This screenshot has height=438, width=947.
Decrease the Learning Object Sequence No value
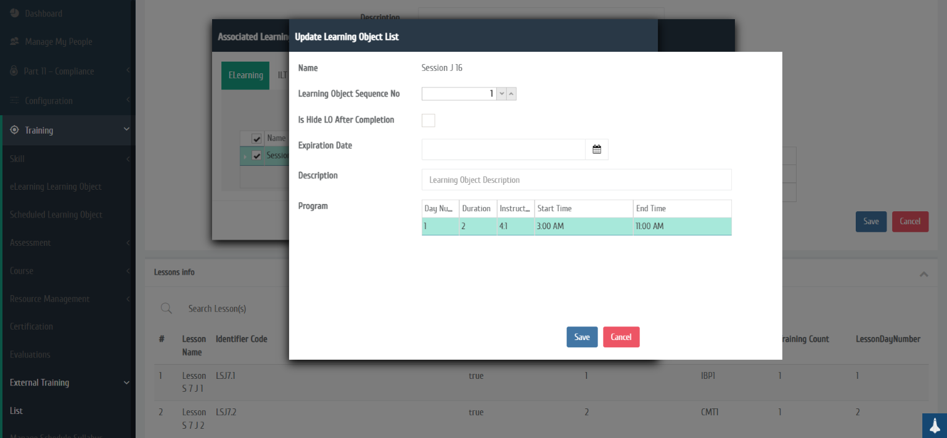coord(502,94)
